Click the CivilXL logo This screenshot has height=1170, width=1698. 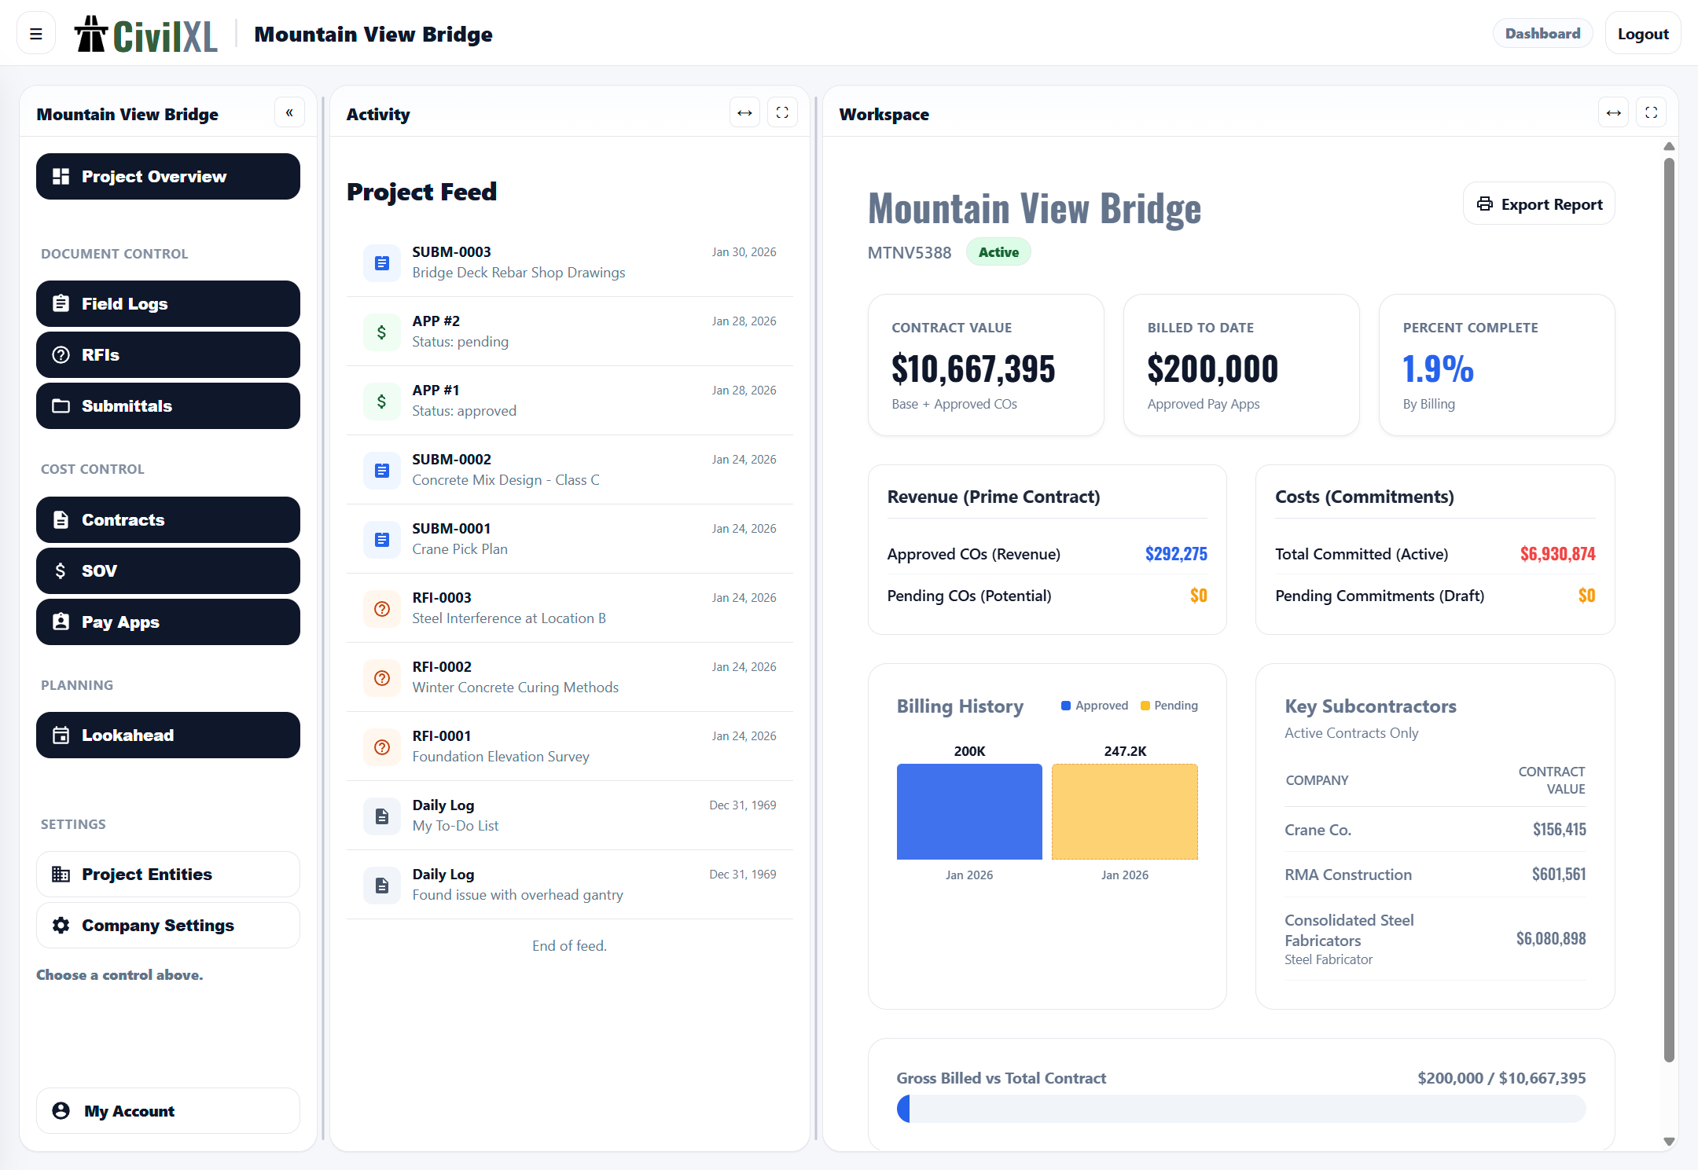coord(146,35)
